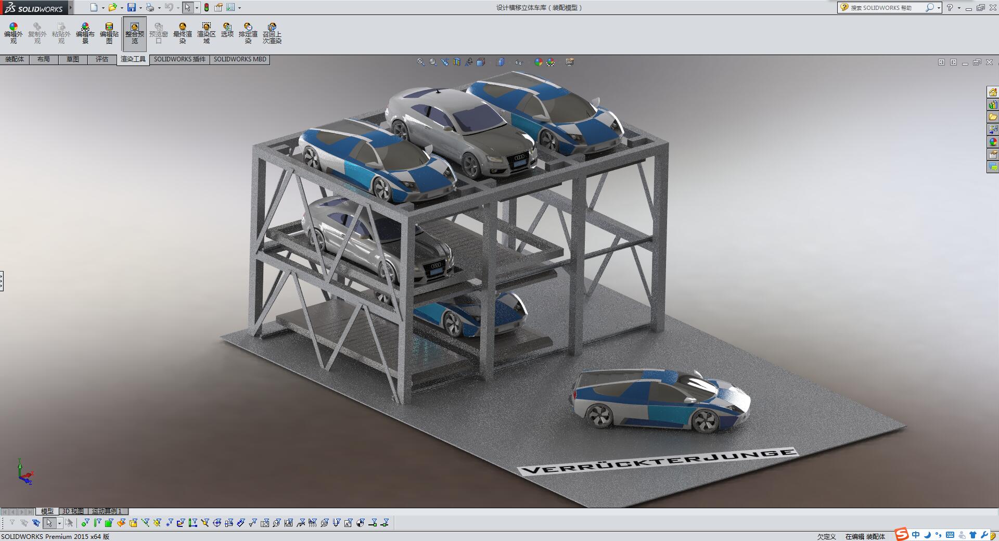Expand the New document dropdown arrow

(103, 8)
